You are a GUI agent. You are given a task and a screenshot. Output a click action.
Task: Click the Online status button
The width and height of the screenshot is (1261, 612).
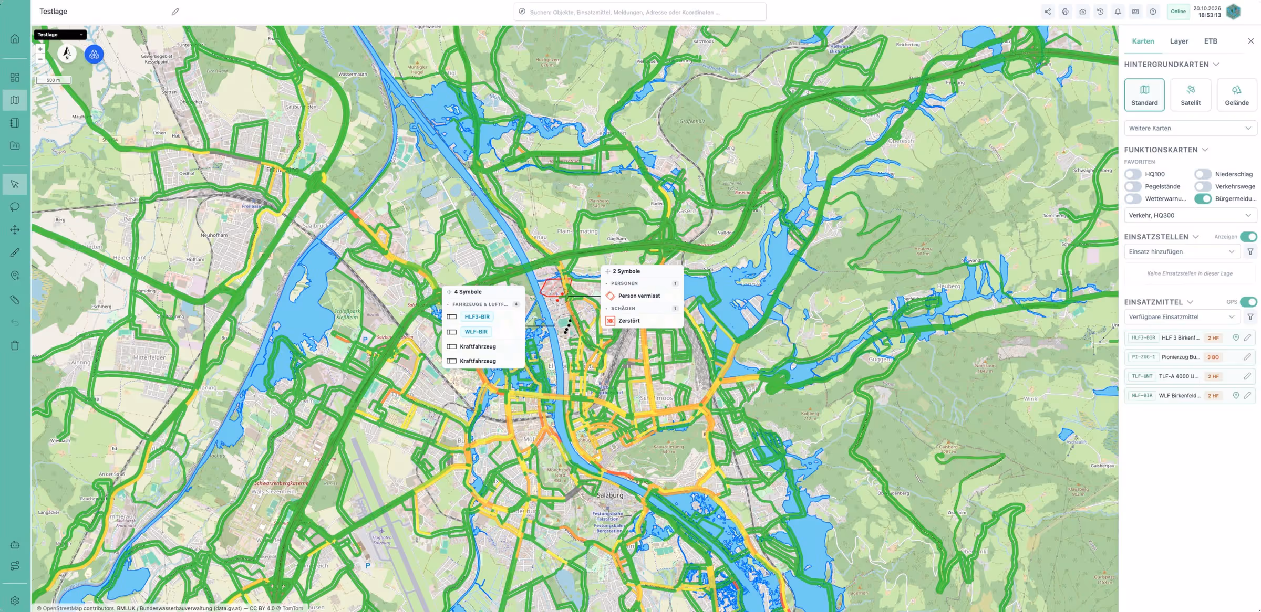(1178, 12)
